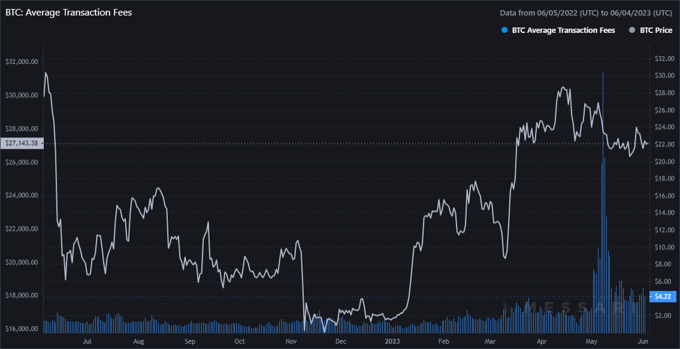Click the $30.00 right axis label

(x=664, y=76)
